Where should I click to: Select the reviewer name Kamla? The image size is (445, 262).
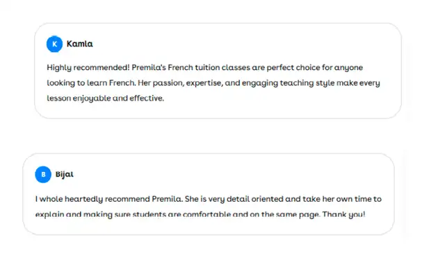coord(80,44)
